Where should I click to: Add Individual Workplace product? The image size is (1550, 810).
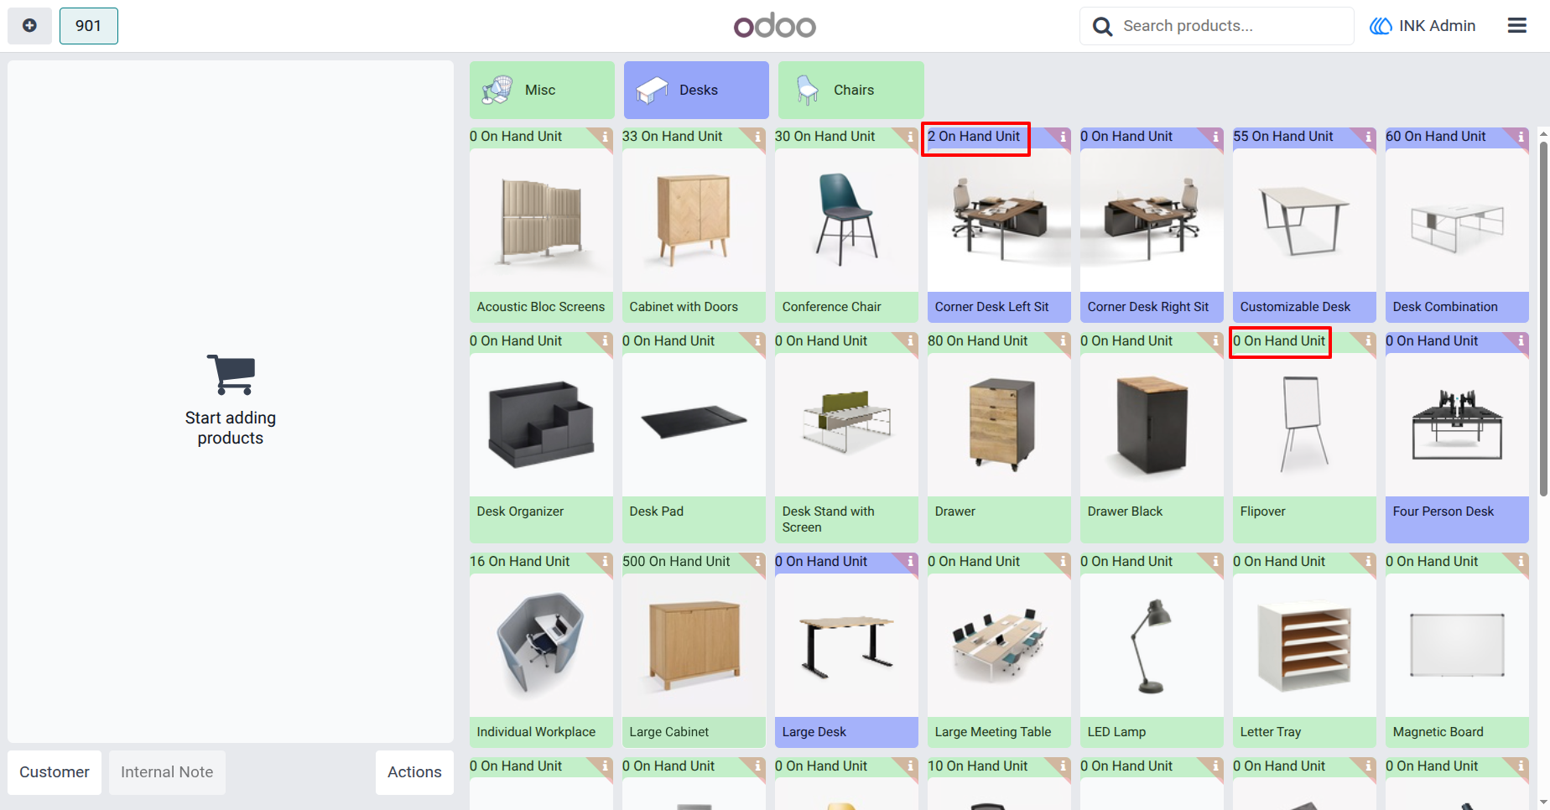point(541,650)
